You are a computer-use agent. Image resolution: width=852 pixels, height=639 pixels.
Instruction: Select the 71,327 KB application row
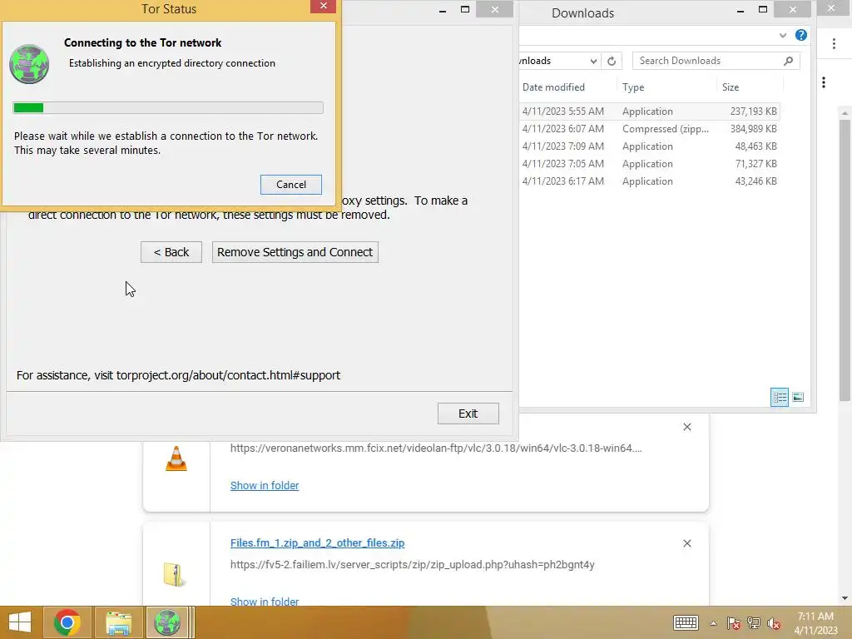(649, 164)
